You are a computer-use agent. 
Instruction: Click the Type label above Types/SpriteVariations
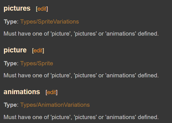point(10,22)
